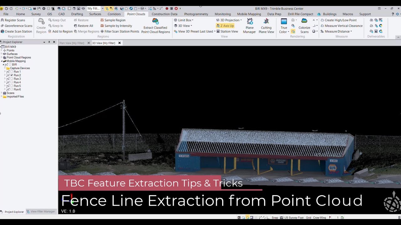Click Measure Vertical Clearance
This screenshot has width=401, height=225.
pos(341,26)
